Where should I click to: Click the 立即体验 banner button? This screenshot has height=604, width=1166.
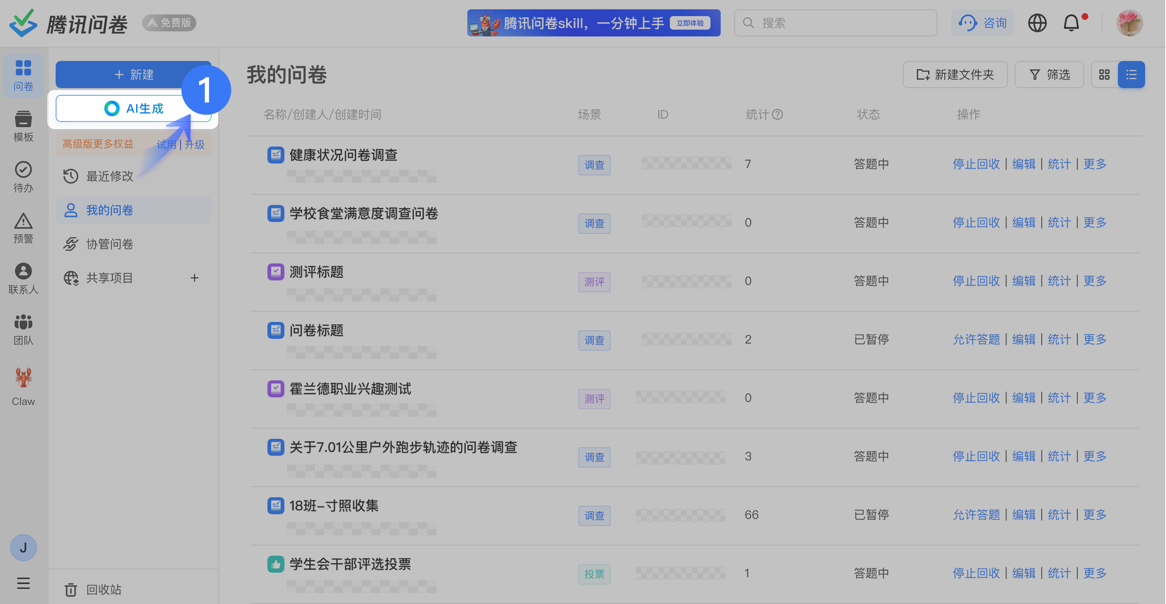click(690, 22)
